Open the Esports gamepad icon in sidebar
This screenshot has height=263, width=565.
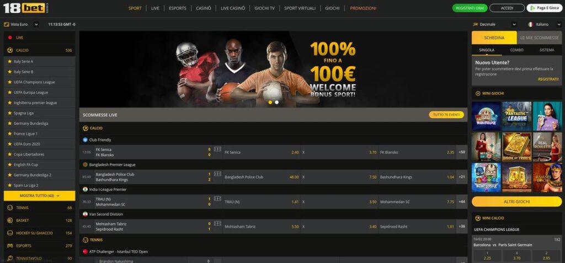(10, 246)
